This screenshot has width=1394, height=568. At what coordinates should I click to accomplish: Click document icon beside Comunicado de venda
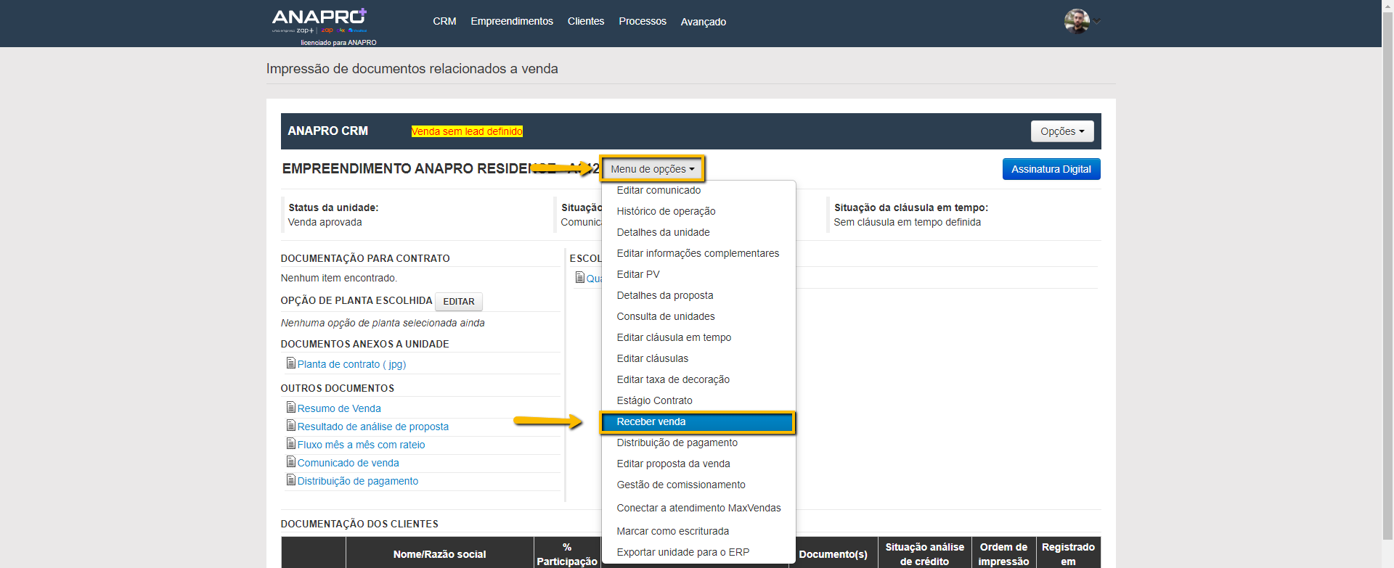[291, 462]
